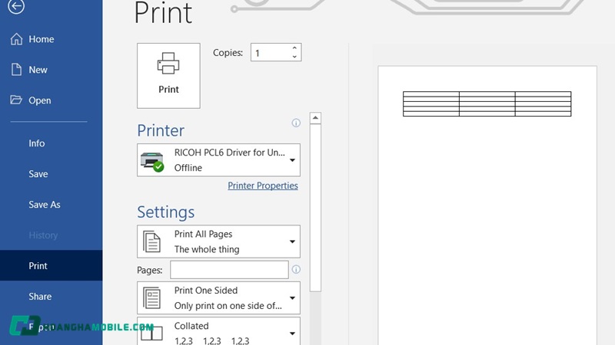Viewport: 615px width, 345px height.
Task: Click the back arrow icon
Action: [x=15, y=6]
